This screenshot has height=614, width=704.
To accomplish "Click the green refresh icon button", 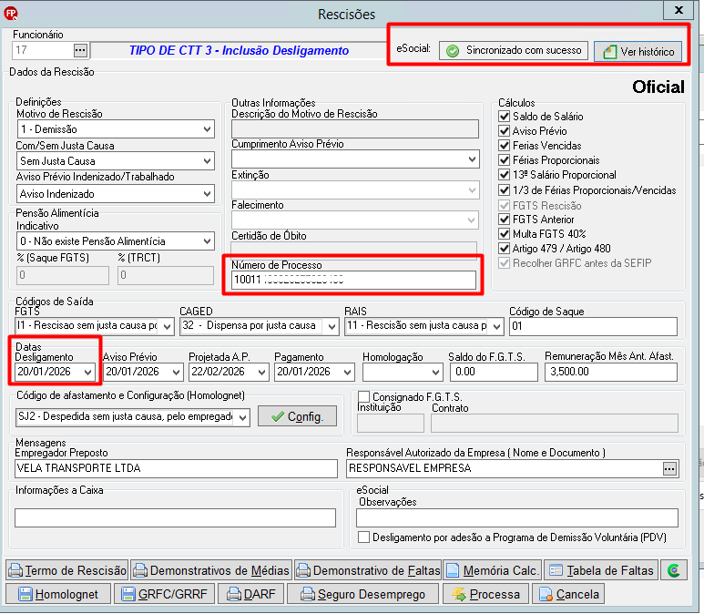I will click(673, 570).
